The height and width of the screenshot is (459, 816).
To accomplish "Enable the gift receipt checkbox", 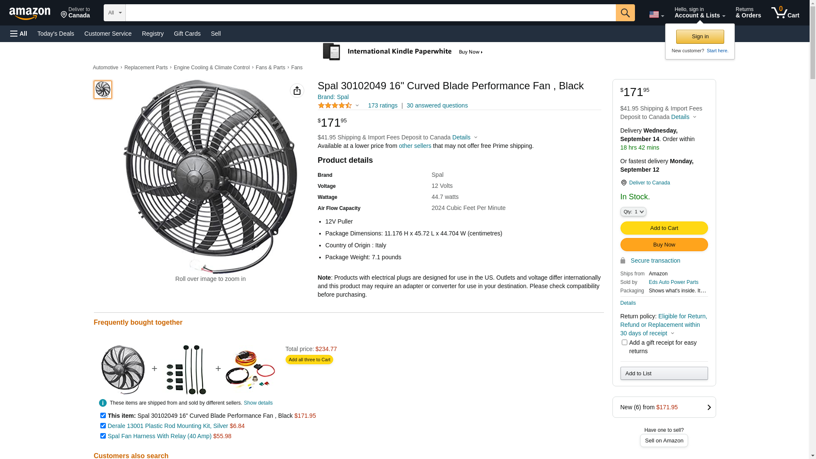I will pyautogui.click(x=624, y=342).
